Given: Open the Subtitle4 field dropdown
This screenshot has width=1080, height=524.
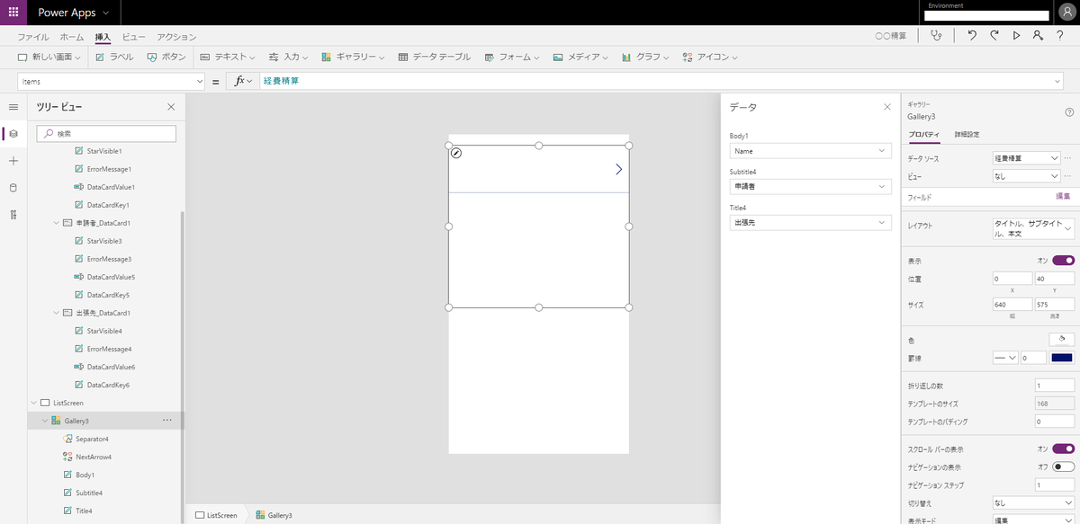Looking at the screenshot, I should pos(811,187).
